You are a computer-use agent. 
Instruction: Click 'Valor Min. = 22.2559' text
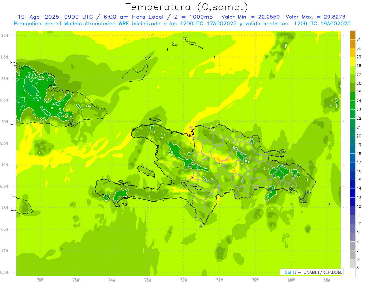coord(250,17)
